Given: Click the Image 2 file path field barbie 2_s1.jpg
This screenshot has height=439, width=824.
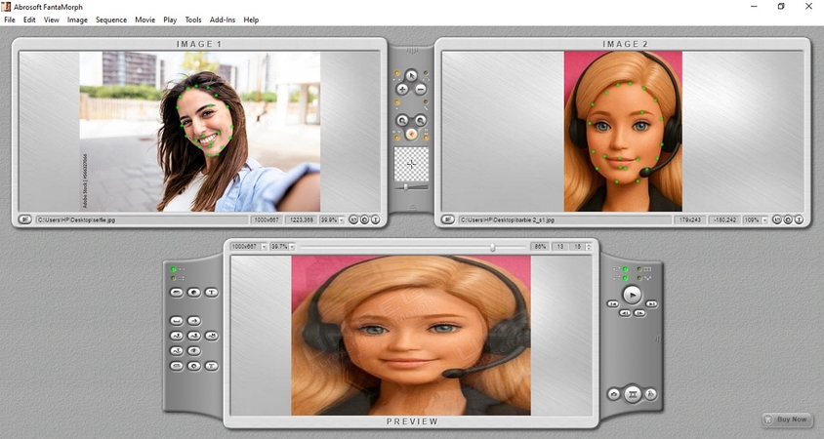Looking at the screenshot, I should [565, 220].
